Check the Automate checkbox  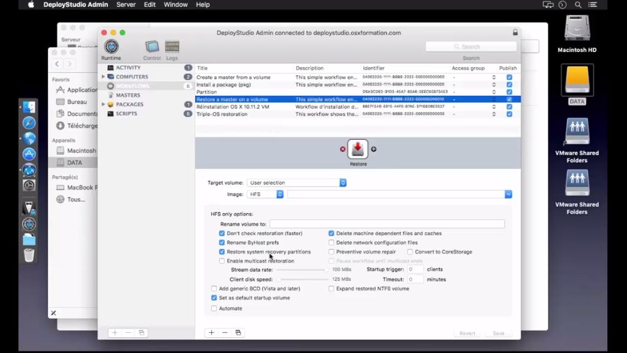[x=214, y=308]
